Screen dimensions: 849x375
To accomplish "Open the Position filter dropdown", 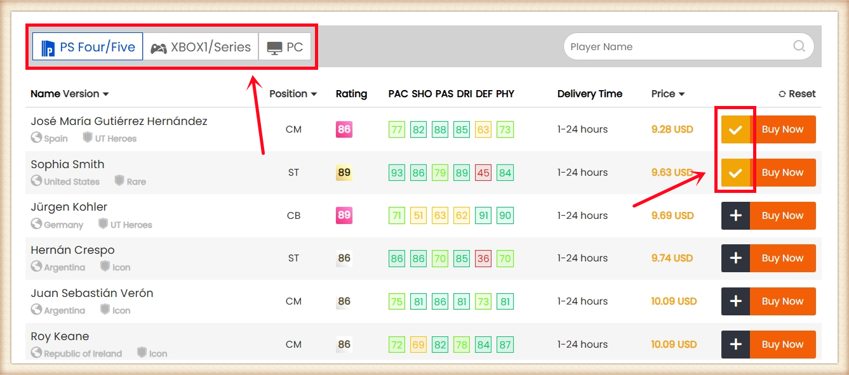I will 293,94.
